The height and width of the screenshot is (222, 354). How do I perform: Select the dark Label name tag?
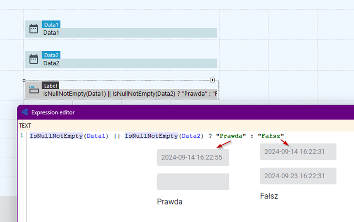[x=50, y=85]
